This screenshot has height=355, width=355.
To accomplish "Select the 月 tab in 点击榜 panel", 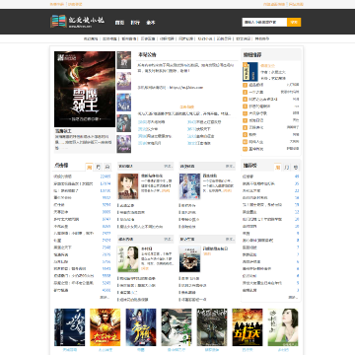I will point(99,167).
